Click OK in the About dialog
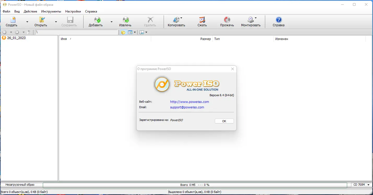 tap(224, 121)
